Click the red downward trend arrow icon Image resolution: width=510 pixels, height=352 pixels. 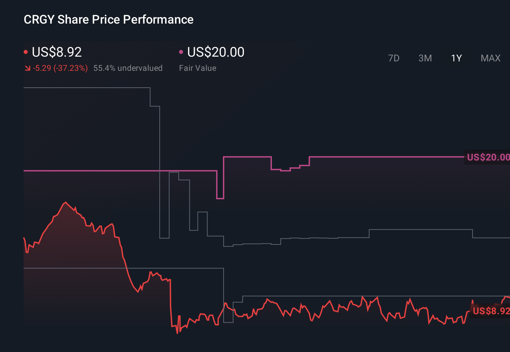[27, 68]
